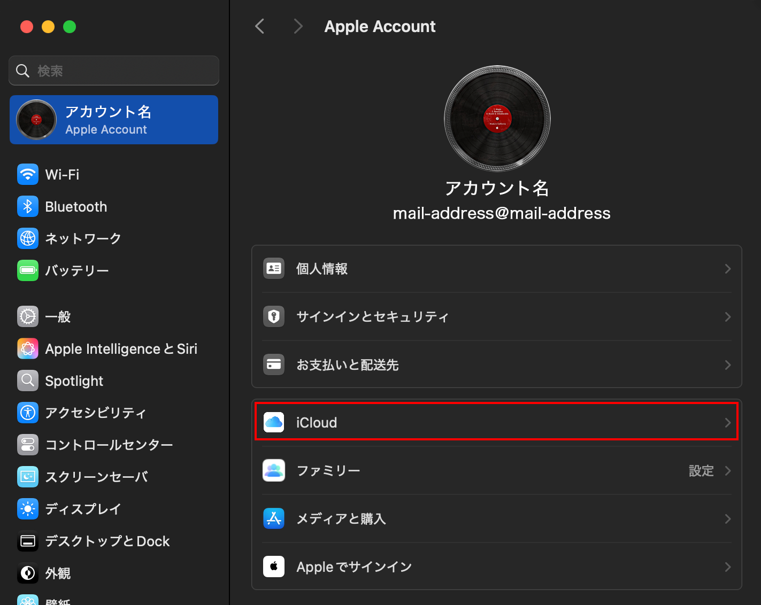Expand the iCloud row chevron
Image resolution: width=761 pixels, height=605 pixels.
click(x=727, y=423)
